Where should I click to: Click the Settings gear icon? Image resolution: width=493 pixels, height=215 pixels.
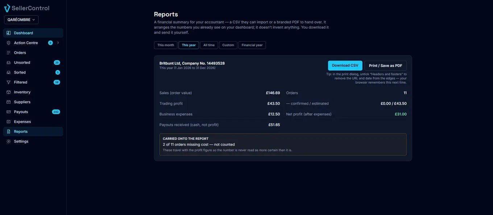tap(9, 142)
